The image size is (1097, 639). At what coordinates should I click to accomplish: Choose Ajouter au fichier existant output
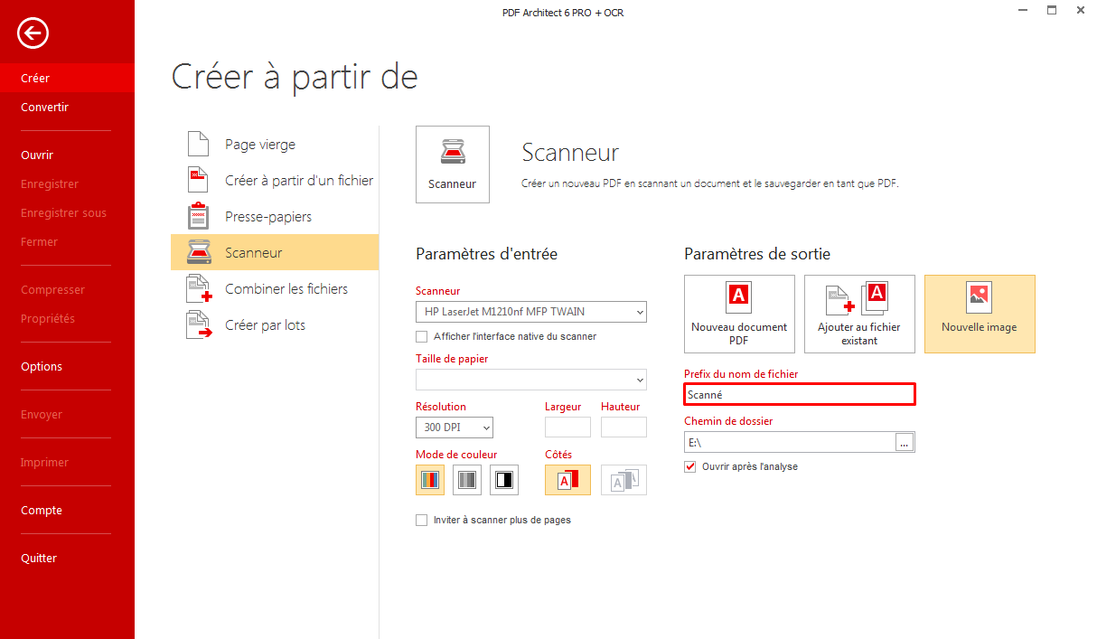tap(859, 314)
